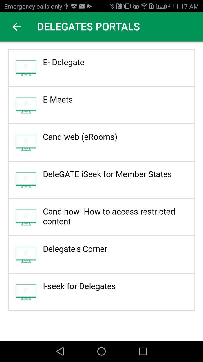The width and height of the screenshot is (203, 362).
Task: Tap Android home circle button
Action: pyautogui.click(x=101, y=351)
